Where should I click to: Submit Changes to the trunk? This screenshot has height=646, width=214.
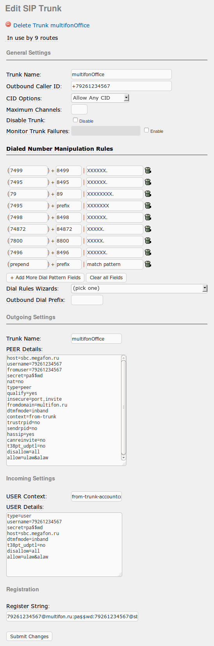tap(29, 636)
